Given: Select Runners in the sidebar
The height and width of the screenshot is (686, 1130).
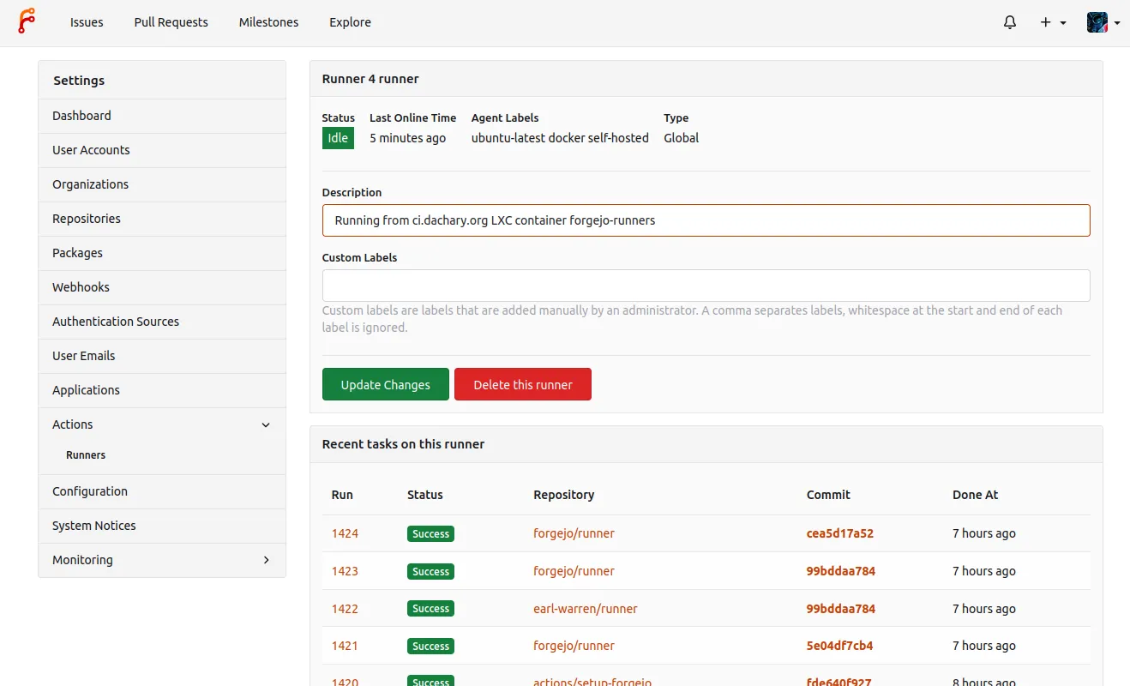Looking at the screenshot, I should 86,455.
